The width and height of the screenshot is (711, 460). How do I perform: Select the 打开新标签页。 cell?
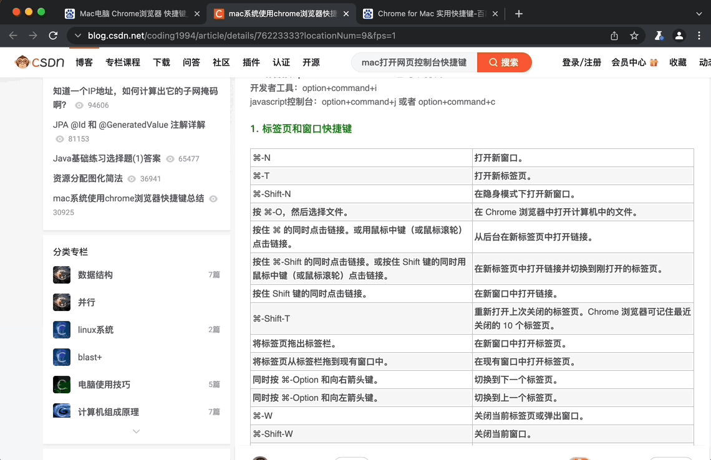583,176
